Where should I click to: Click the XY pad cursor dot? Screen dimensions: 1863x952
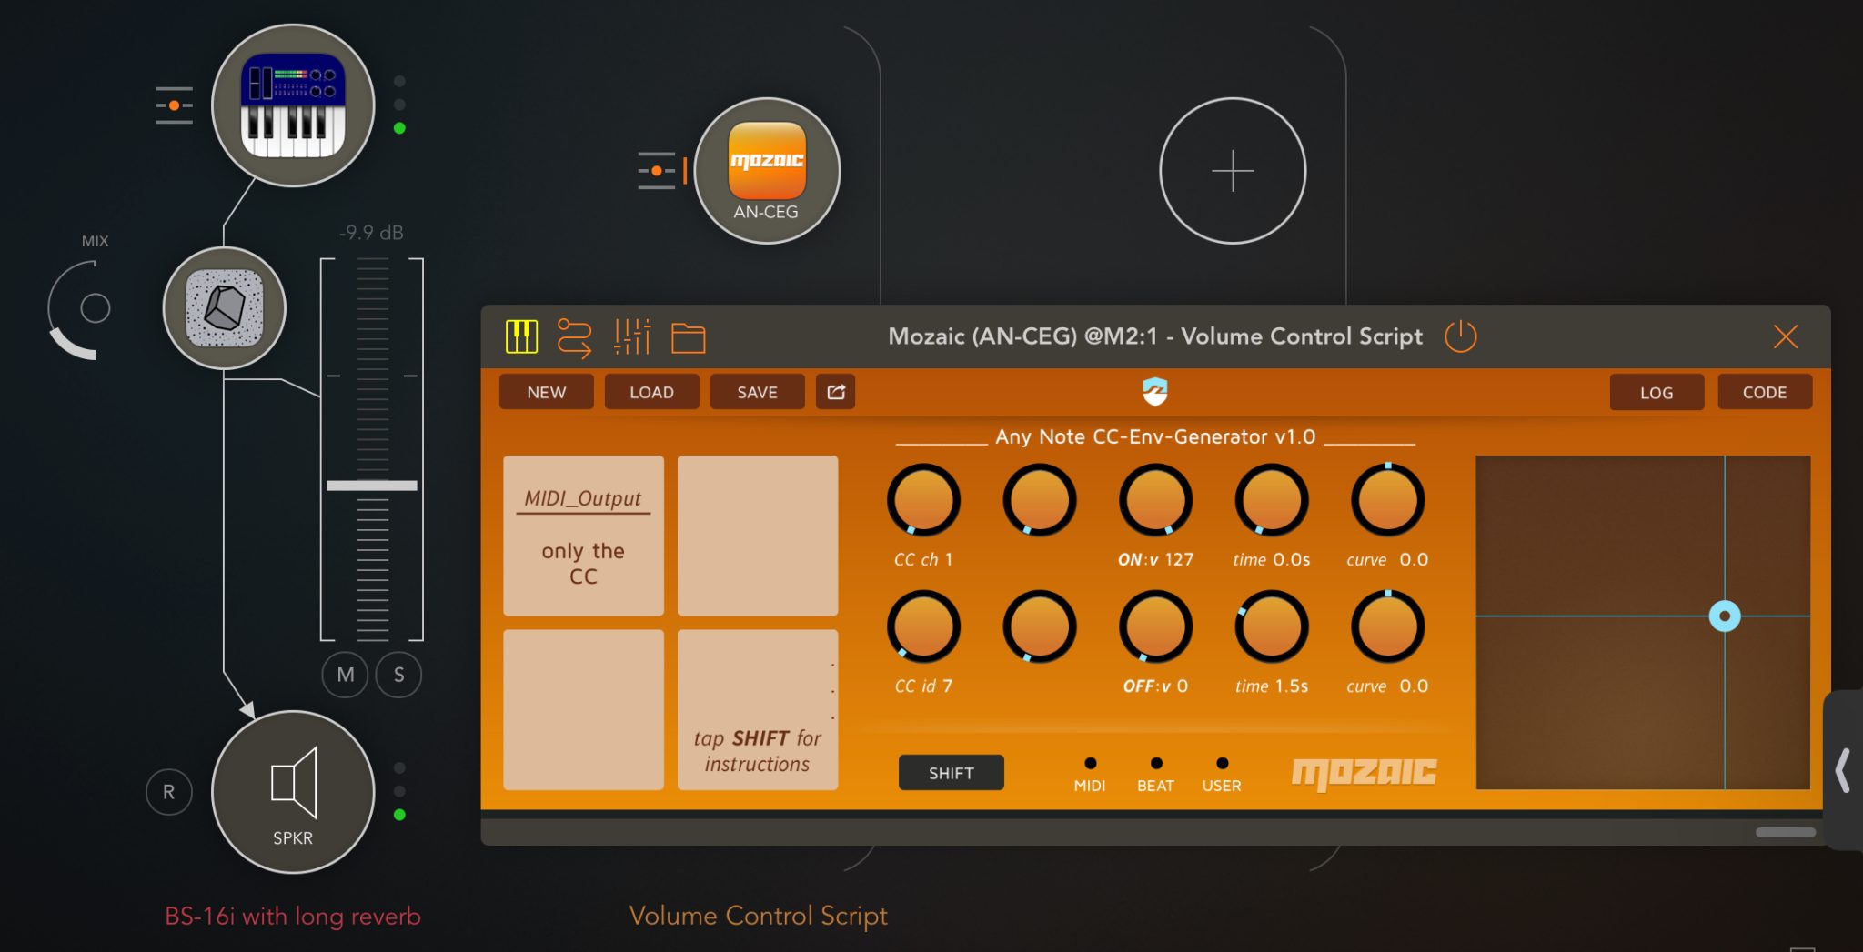click(x=1725, y=616)
